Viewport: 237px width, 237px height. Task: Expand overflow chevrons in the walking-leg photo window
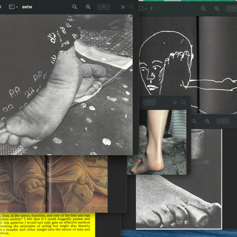[175, 102]
